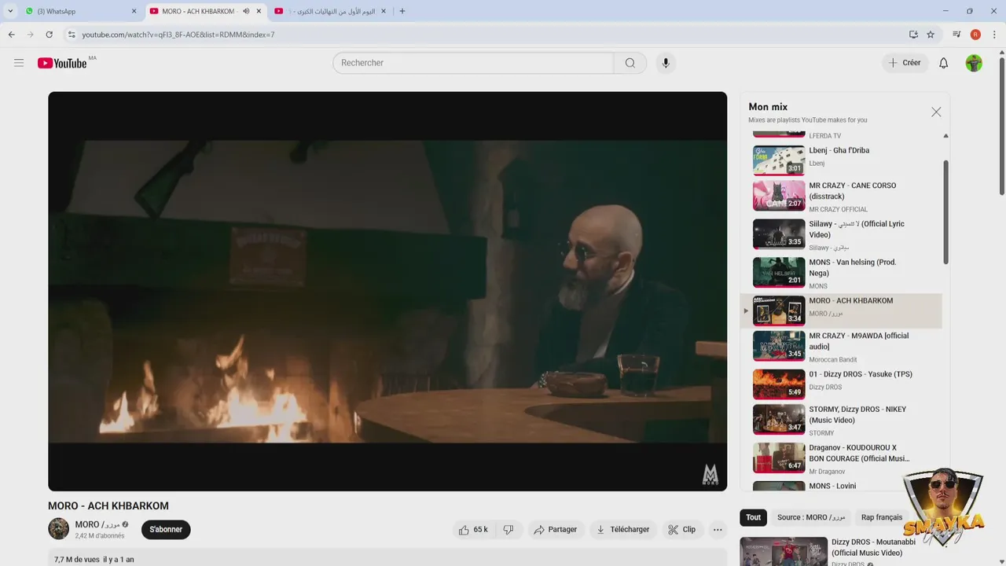
Task: Open the account avatar menu
Action: (974, 63)
